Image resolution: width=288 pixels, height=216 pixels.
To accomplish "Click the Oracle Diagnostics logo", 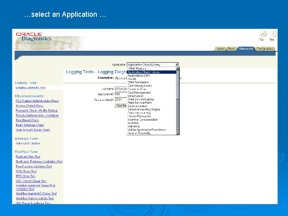I will point(34,37).
